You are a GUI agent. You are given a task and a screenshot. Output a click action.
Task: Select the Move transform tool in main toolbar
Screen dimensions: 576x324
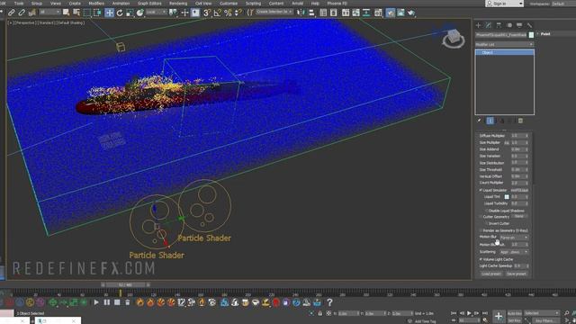click(110, 13)
